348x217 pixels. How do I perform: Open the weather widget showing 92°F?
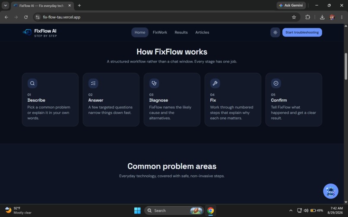[18, 211]
